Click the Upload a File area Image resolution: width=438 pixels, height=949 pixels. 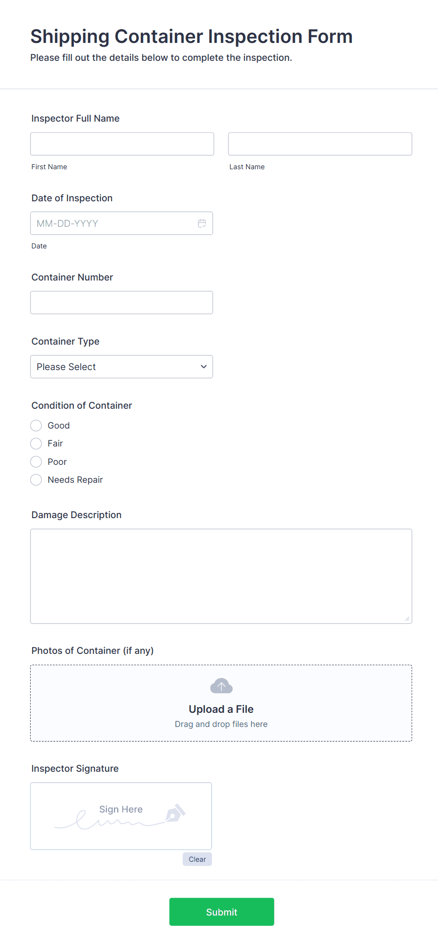(x=221, y=703)
